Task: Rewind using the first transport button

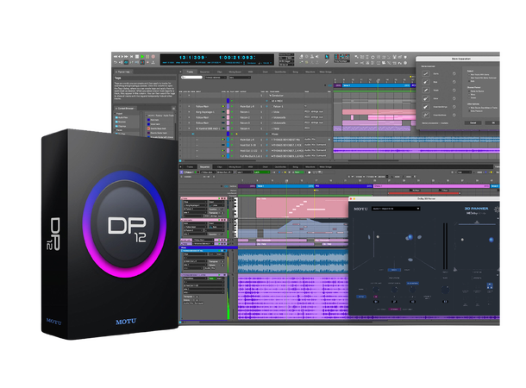Action: (x=116, y=57)
